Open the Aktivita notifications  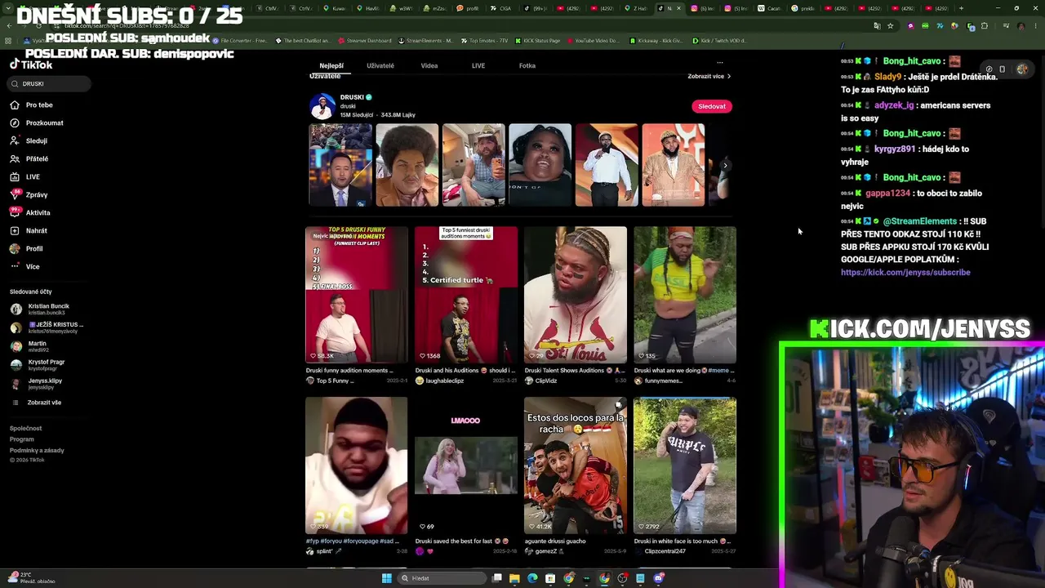(31, 212)
